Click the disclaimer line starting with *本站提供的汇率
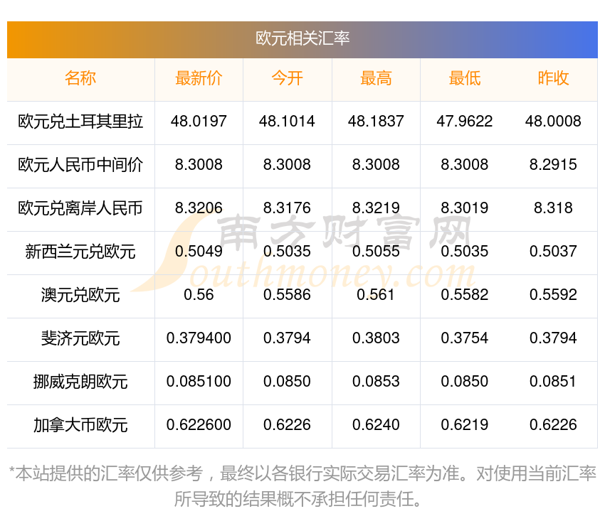Screen dimensions: 605x521 click(302, 473)
